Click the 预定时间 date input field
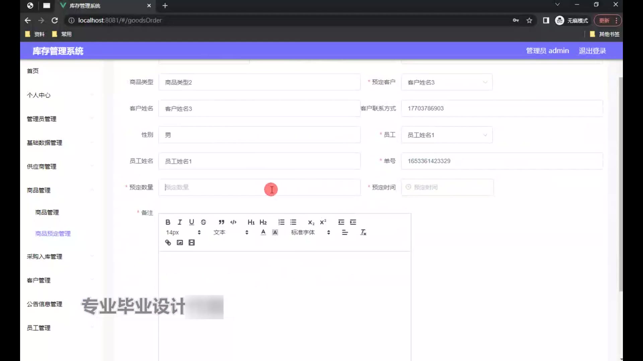The width and height of the screenshot is (643, 361). click(447, 187)
